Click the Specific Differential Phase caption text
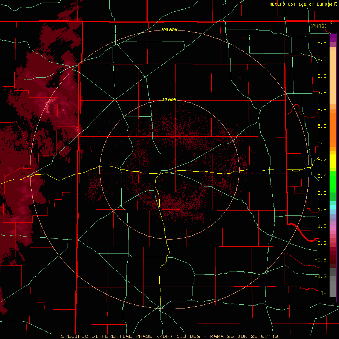 pos(169,336)
